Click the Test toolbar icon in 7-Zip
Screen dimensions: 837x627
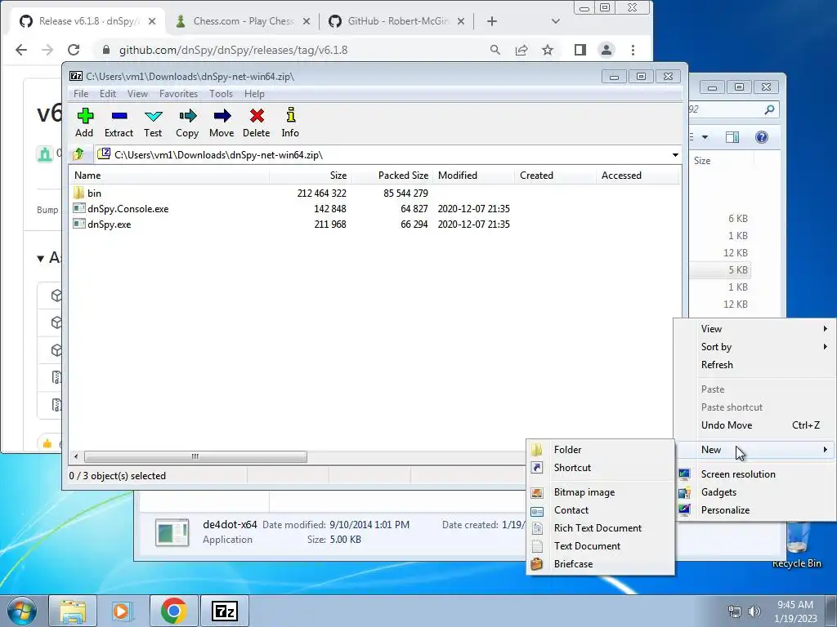click(x=153, y=122)
